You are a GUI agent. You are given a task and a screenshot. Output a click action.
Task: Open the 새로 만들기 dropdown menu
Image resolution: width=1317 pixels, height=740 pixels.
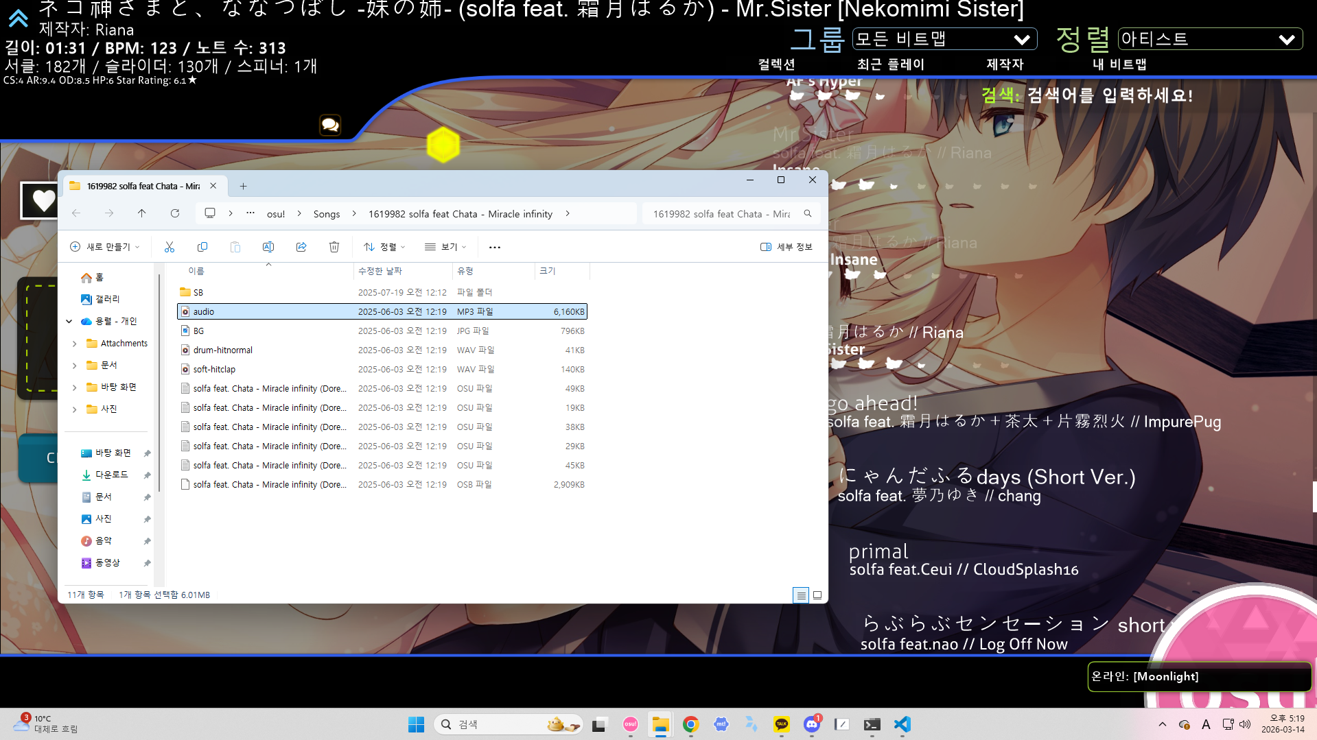(x=106, y=247)
